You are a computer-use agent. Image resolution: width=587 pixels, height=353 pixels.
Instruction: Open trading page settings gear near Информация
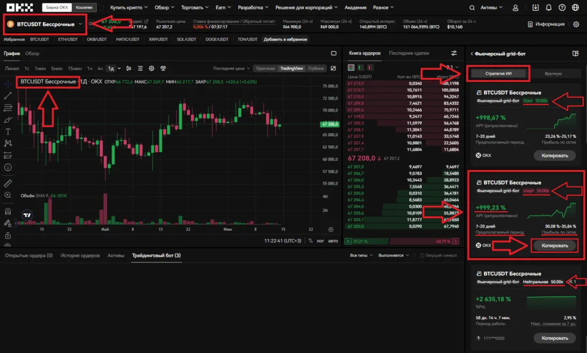point(576,24)
